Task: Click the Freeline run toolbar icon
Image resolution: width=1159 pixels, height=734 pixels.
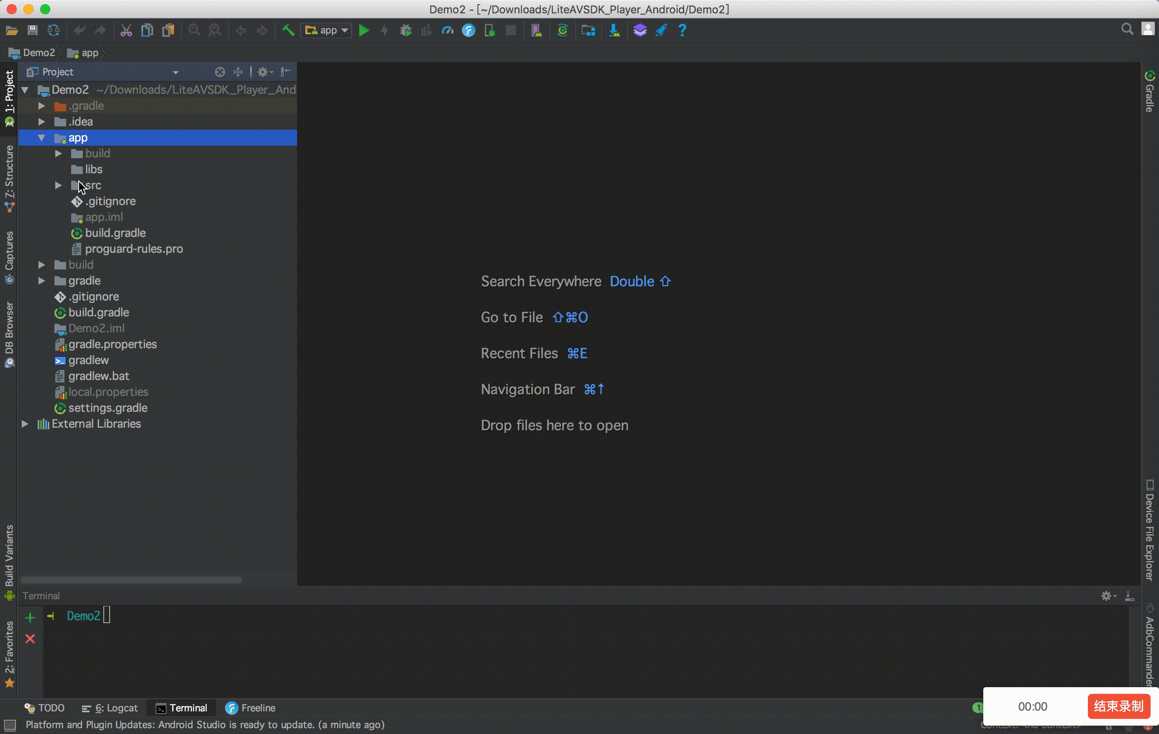Action: [468, 31]
